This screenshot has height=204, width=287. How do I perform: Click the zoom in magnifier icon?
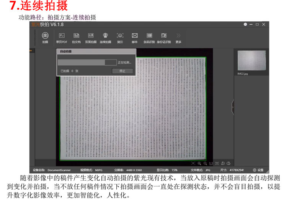(x=199, y=163)
